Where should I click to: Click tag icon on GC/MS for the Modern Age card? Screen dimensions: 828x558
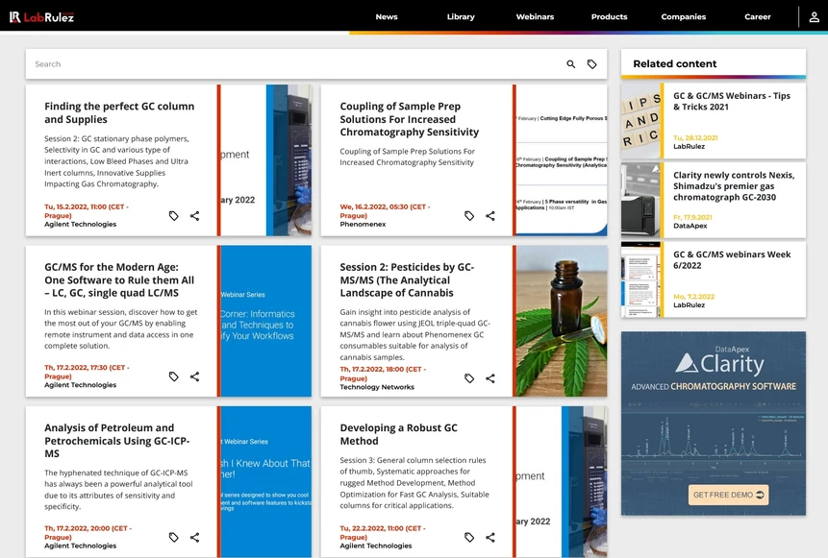pyautogui.click(x=174, y=376)
